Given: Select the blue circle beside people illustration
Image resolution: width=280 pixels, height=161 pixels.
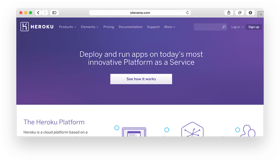Looking at the screenshot, I should tap(237, 130).
